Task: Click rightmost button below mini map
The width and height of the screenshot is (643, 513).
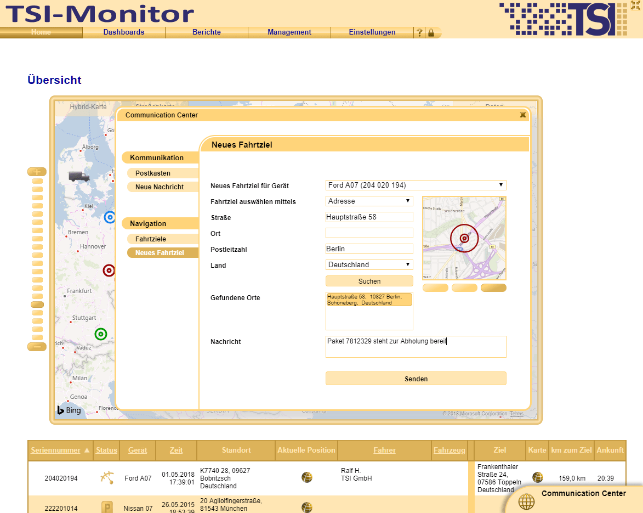Action: pyautogui.click(x=493, y=287)
